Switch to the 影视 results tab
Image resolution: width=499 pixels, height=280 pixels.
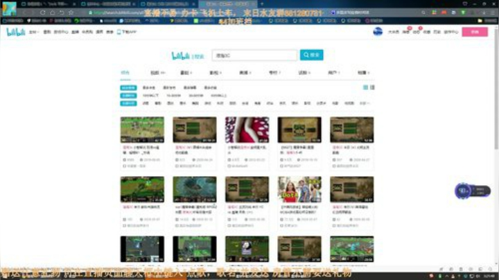pos(216,73)
